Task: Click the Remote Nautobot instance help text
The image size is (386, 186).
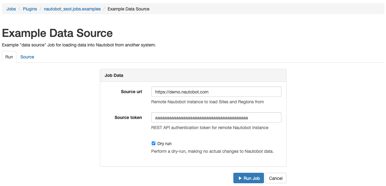Action: click(207, 102)
